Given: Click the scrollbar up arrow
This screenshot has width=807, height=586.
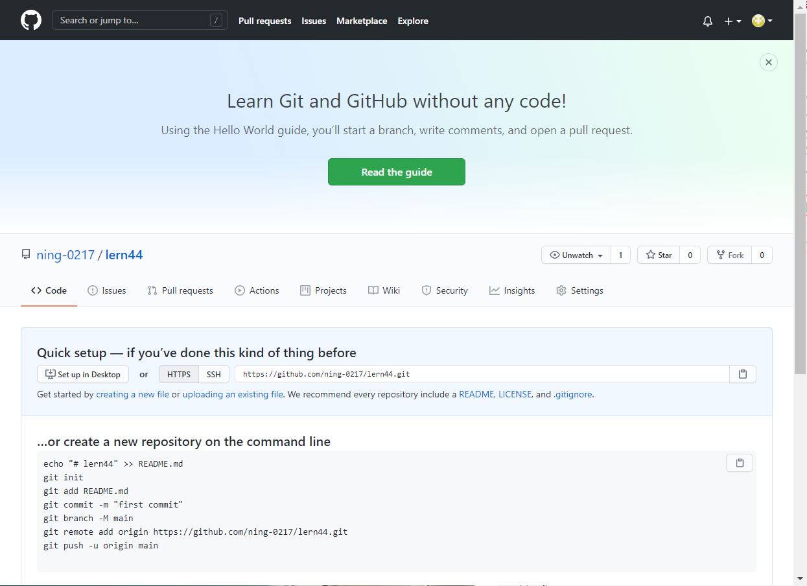Looking at the screenshot, I should click(801, 5).
